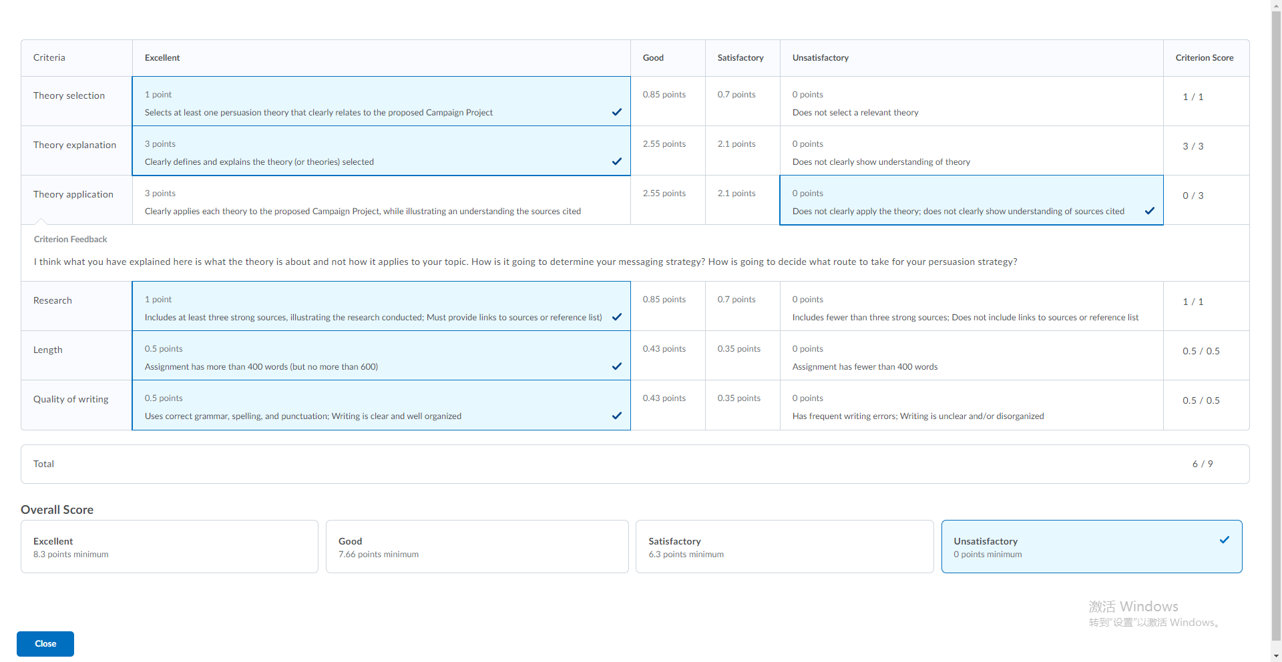The height and width of the screenshot is (662, 1282).
Task: Select the Excellent overall score card
Action: [x=170, y=547]
